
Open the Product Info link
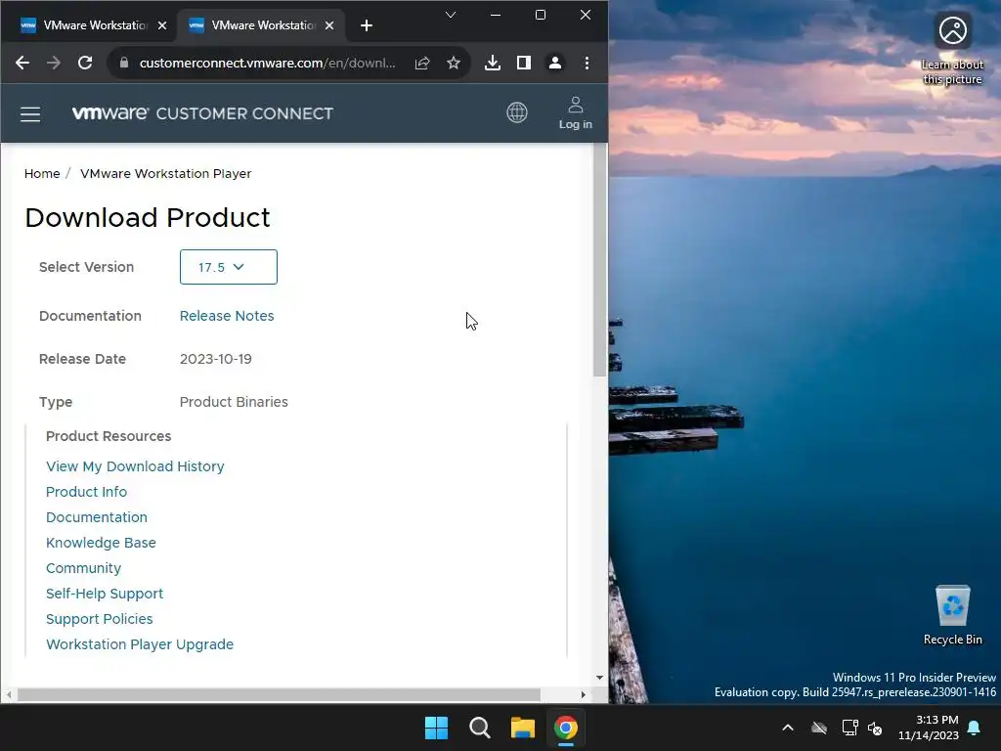click(x=86, y=492)
